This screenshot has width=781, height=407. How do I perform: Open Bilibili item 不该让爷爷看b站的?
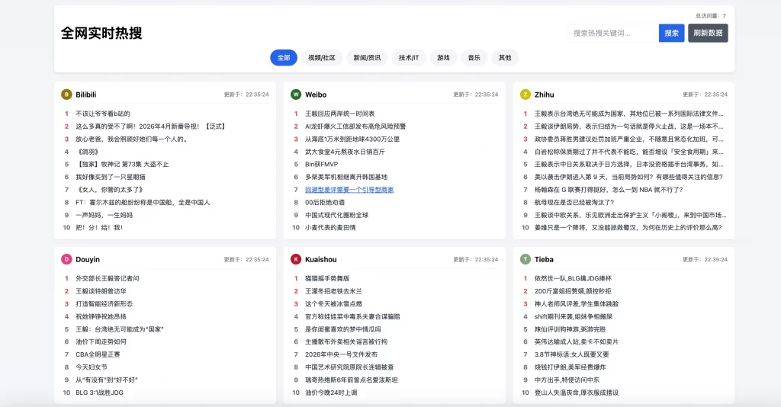point(103,114)
